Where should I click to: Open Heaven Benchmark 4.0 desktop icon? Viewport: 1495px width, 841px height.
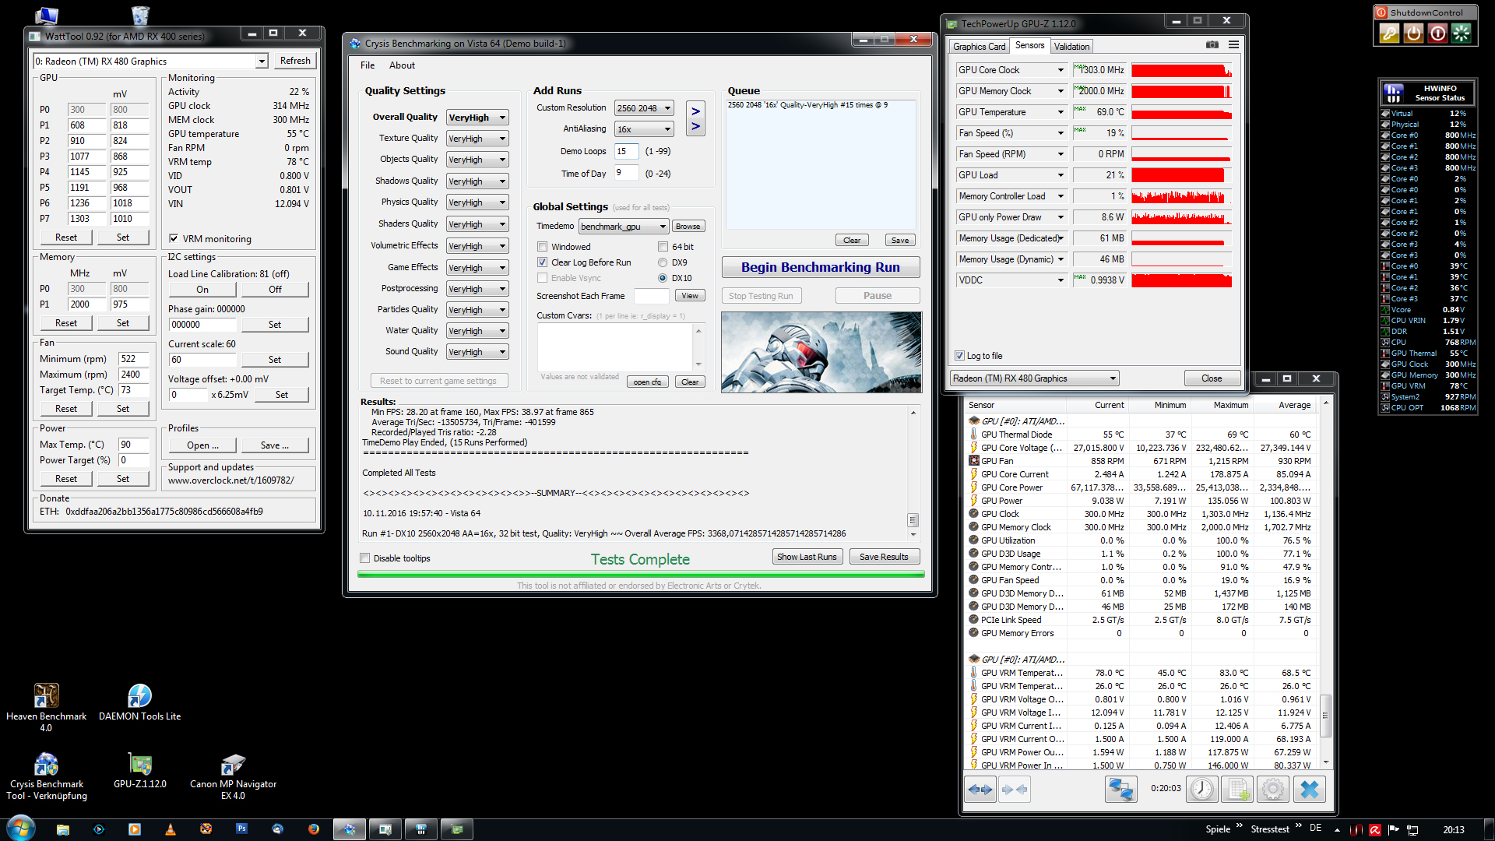46,695
